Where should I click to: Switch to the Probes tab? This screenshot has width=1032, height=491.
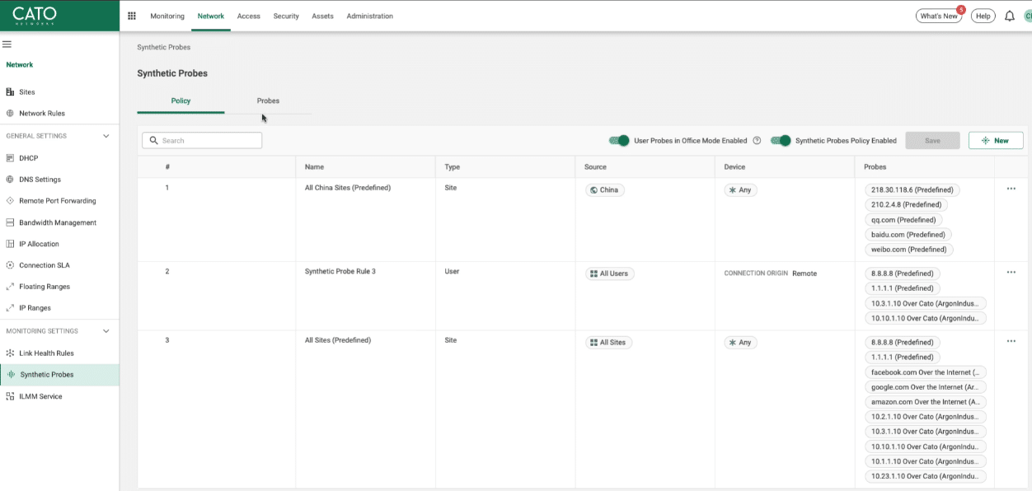(268, 101)
